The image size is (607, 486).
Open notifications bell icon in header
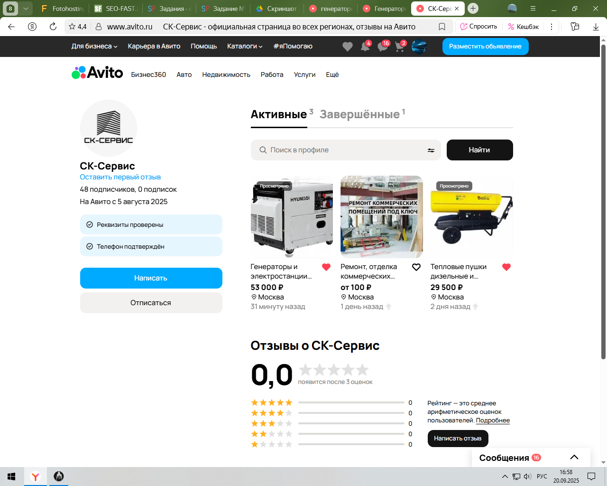pyautogui.click(x=365, y=47)
